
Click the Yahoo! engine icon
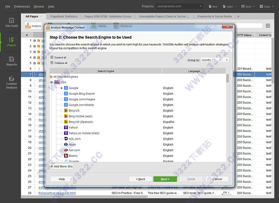66,127
